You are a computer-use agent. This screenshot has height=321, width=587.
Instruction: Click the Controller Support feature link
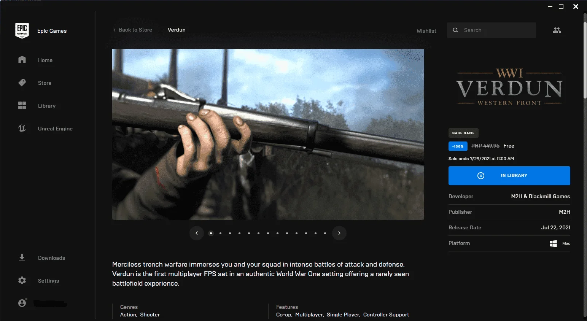pyautogui.click(x=386, y=315)
